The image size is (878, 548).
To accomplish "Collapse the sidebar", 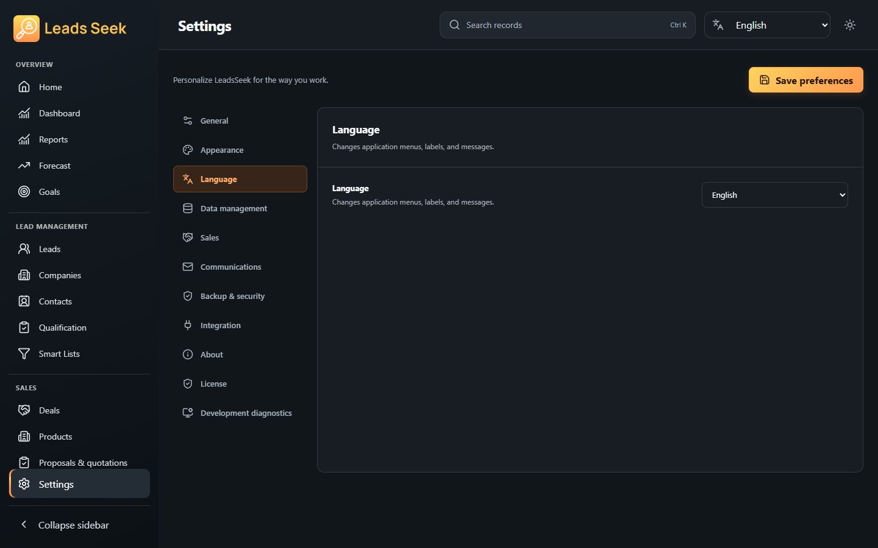I will [79, 525].
